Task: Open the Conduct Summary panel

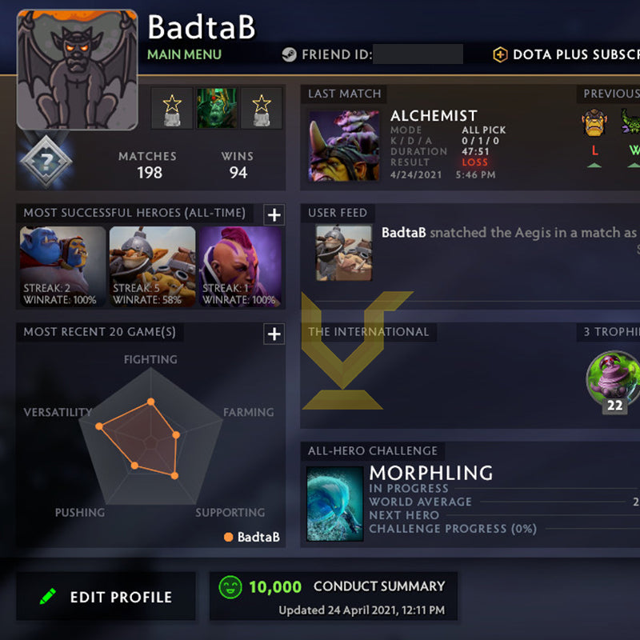Action: [x=334, y=596]
